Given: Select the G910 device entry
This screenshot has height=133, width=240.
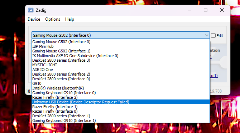Looking at the screenshot, I should [x=121, y=83].
